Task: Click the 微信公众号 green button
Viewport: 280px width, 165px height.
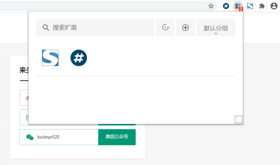Action: coord(117,137)
